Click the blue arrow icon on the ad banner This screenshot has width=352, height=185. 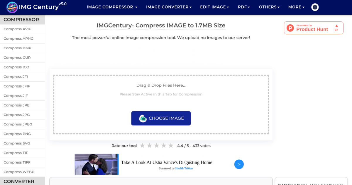click(x=239, y=164)
